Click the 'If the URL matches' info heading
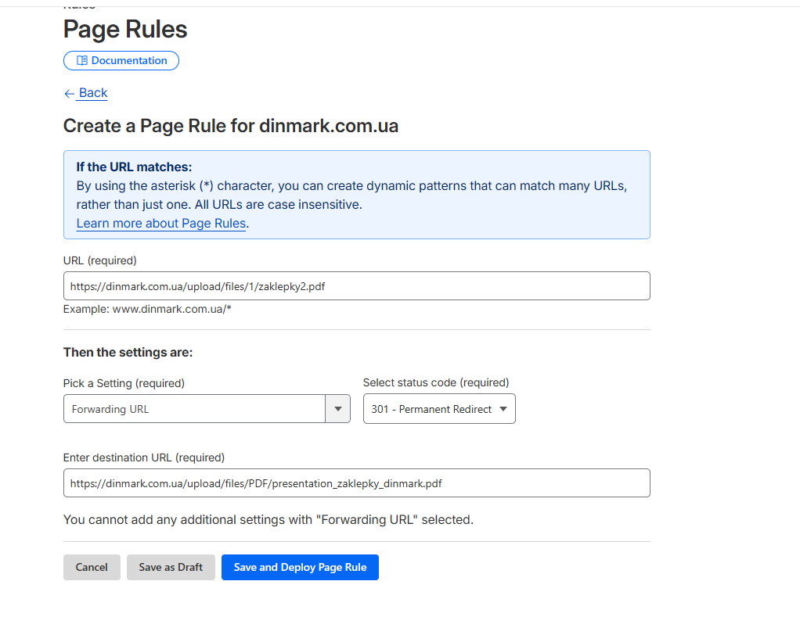800x617 pixels. [134, 167]
